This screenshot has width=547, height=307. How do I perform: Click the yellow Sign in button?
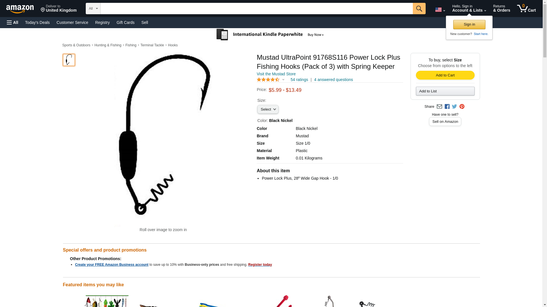(x=469, y=24)
